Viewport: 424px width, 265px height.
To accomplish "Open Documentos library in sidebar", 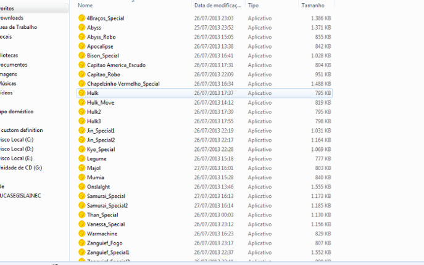I will click(x=14, y=65).
